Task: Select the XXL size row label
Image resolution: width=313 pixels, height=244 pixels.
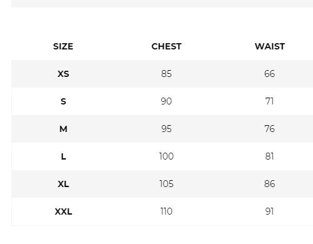Action: 63,211
